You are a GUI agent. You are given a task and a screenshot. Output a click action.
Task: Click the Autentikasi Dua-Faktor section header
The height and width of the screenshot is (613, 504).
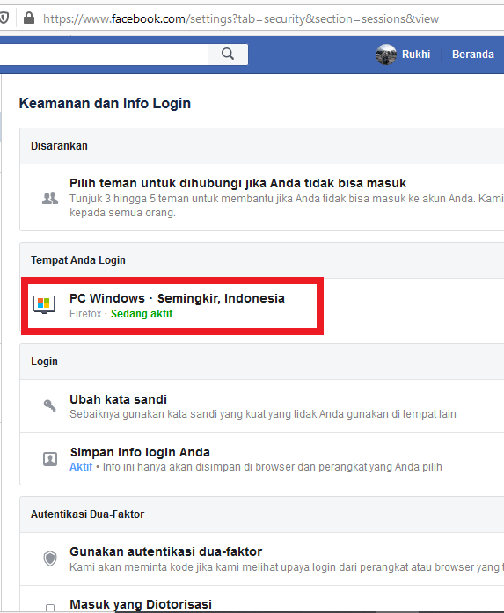[88, 514]
